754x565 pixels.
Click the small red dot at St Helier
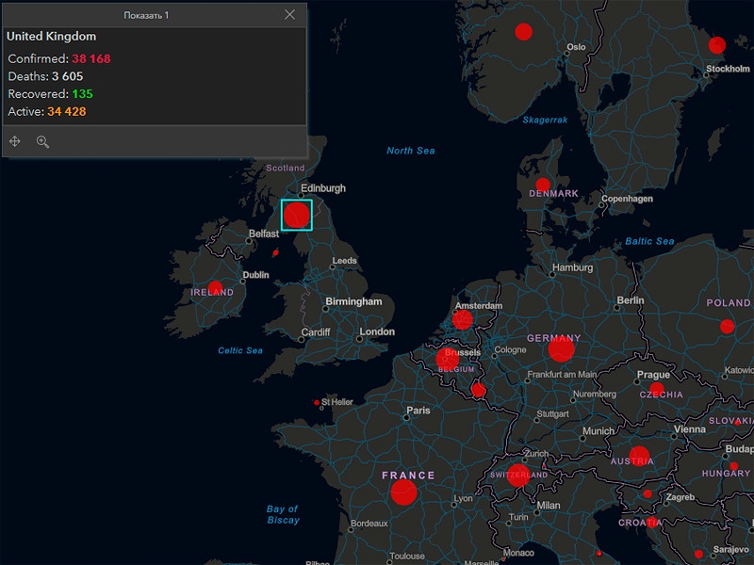317,402
